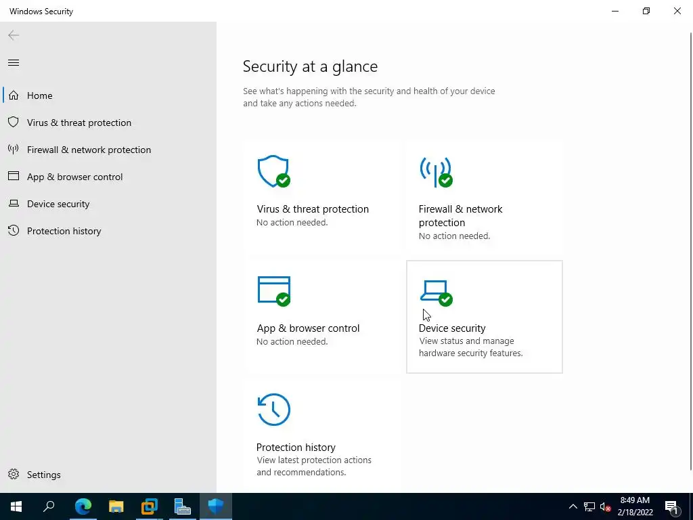Click 'No action needed.' under App & browser control
The image size is (693, 520).
pos(292,341)
